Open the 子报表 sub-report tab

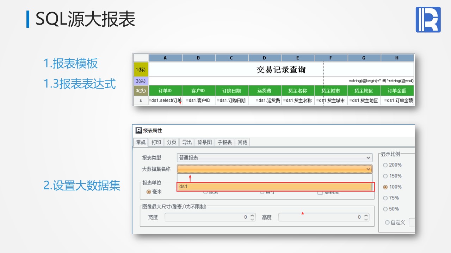click(x=224, y=142)
